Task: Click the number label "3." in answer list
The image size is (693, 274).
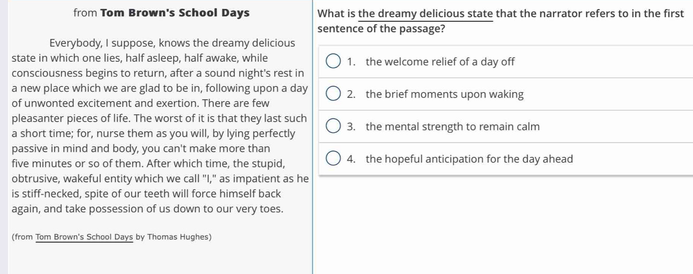Action: (351, 127)
